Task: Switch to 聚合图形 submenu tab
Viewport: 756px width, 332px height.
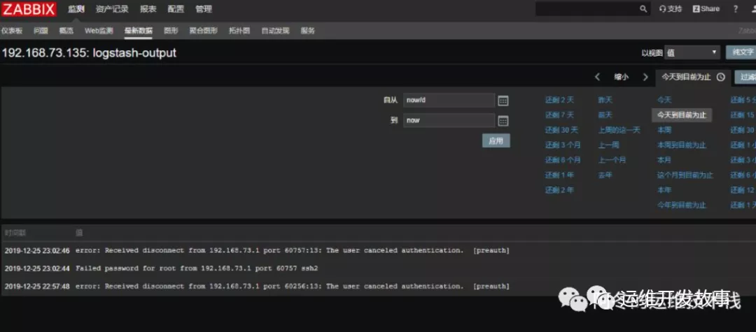Action: (x=203, y=31)
